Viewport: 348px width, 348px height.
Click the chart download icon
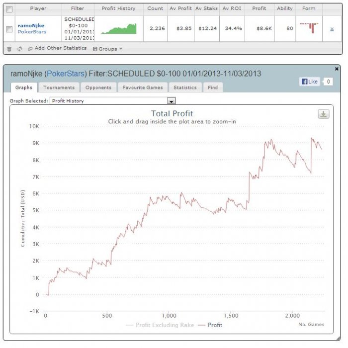[x=323, y=114]
